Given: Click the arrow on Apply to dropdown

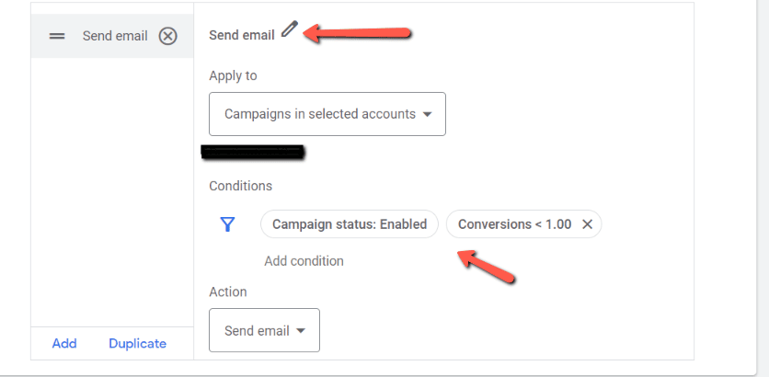Looking at the screenshot, I should click(x=427, y=115).
